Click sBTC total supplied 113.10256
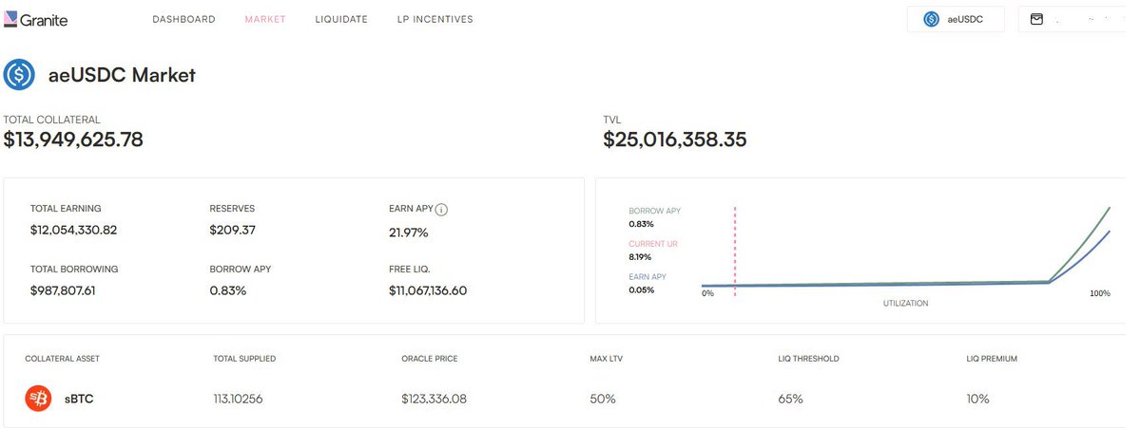 pyautogui.click(x=238, y=400)
